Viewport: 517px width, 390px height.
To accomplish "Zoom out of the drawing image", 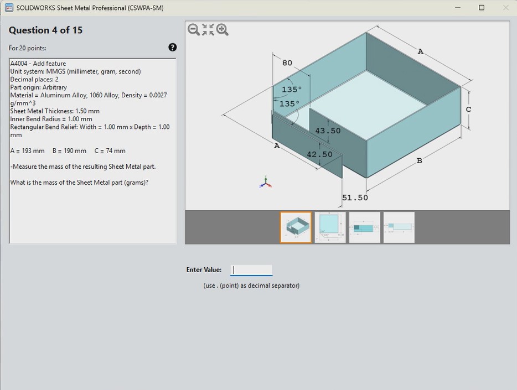I will pyautogui.click(x=194, y=30).
